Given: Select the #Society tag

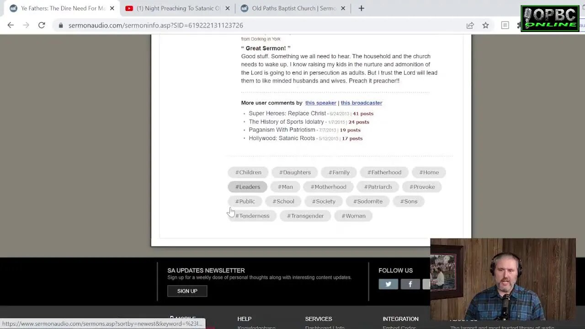Looking at the screenshot, I should [x=324, y=201].
